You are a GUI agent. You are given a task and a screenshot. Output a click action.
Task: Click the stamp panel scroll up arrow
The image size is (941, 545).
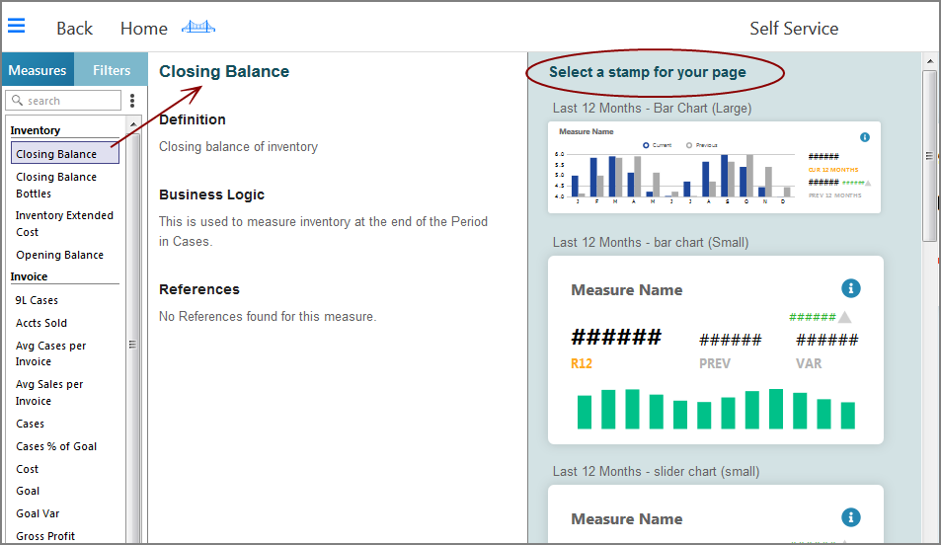tap(929, 62)
